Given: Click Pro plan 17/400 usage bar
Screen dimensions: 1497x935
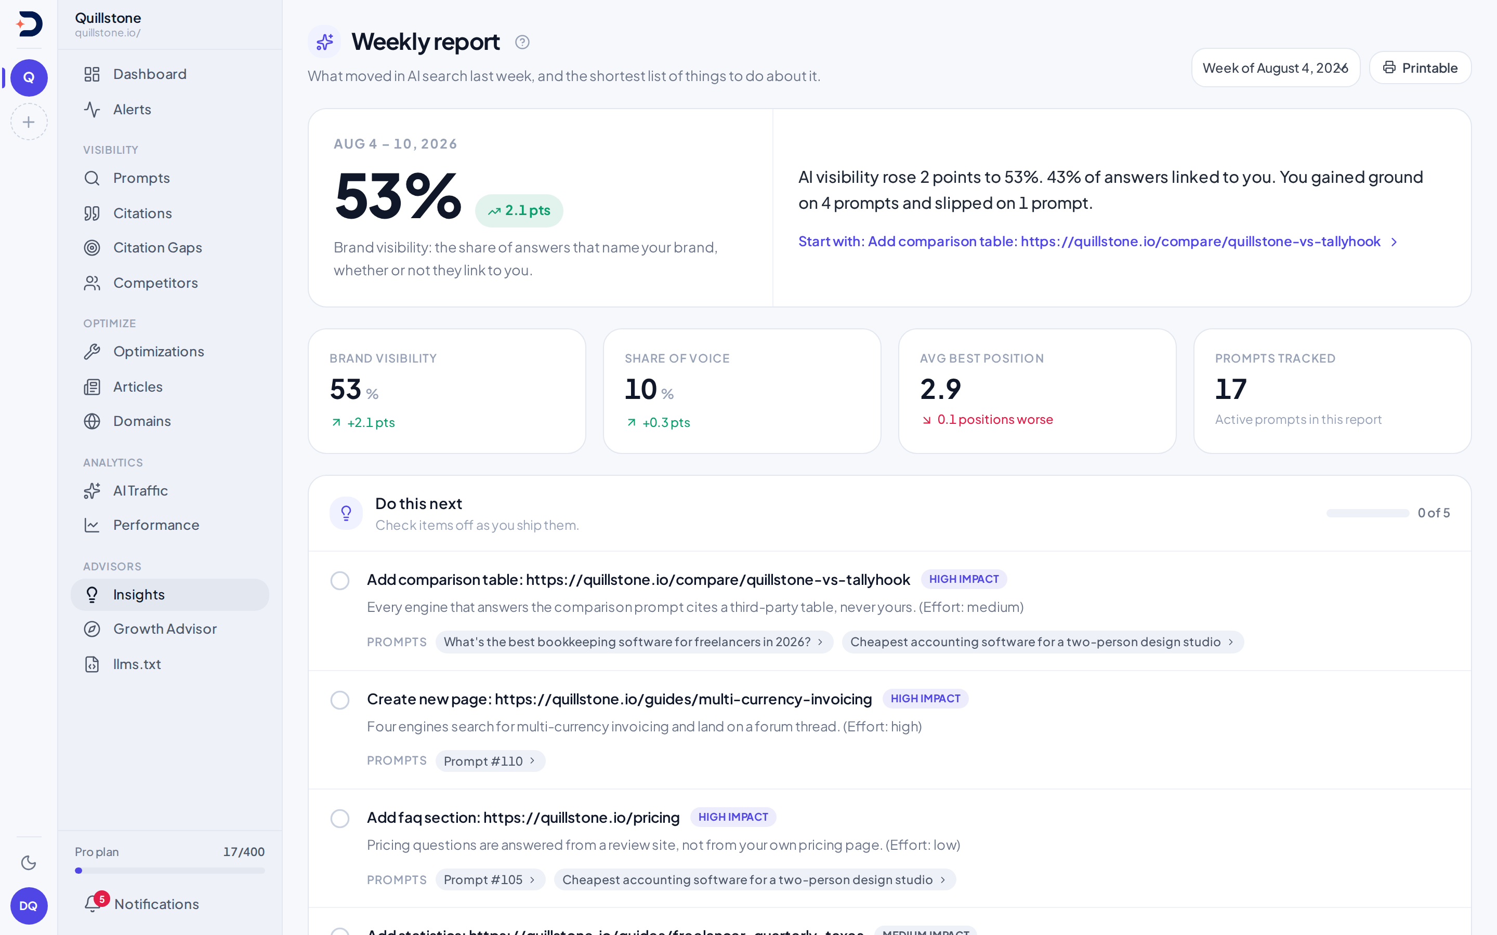Looking at the screenshot, I should 169,871.
